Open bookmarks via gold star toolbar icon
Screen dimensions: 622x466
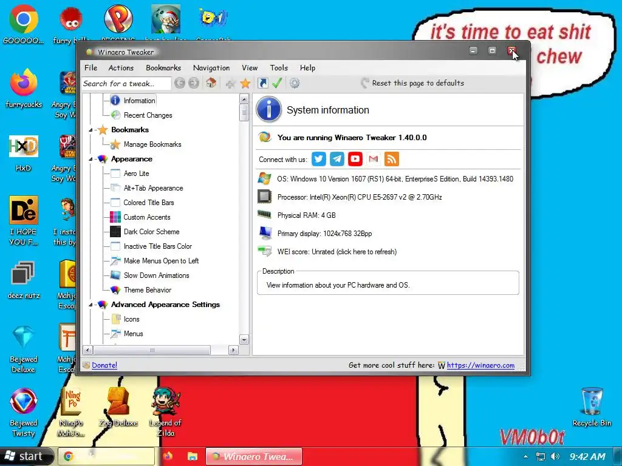point(245,83)
